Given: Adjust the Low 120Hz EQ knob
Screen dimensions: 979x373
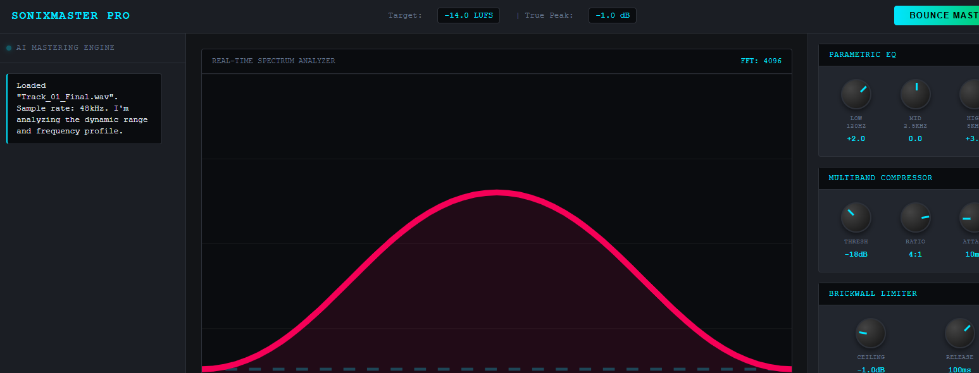Looking at the screenshot, I should (x=856, y=95).
